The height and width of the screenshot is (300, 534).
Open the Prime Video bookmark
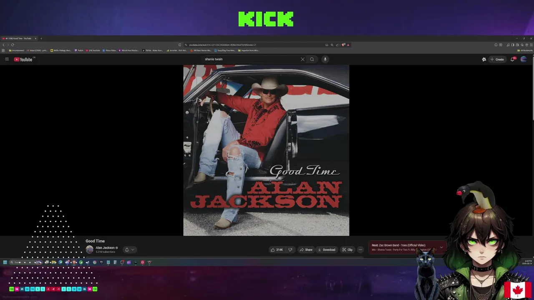(x=109, y=50)
